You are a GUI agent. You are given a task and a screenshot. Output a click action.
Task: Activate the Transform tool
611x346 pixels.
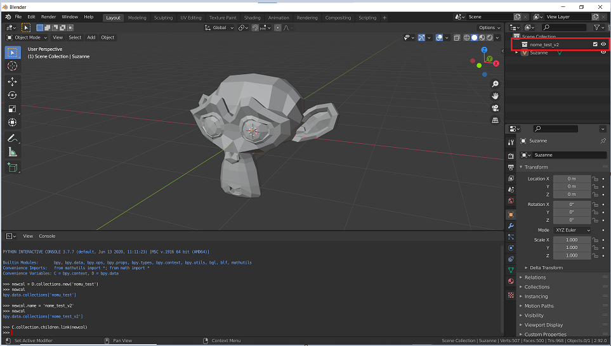tap(13, 122)
